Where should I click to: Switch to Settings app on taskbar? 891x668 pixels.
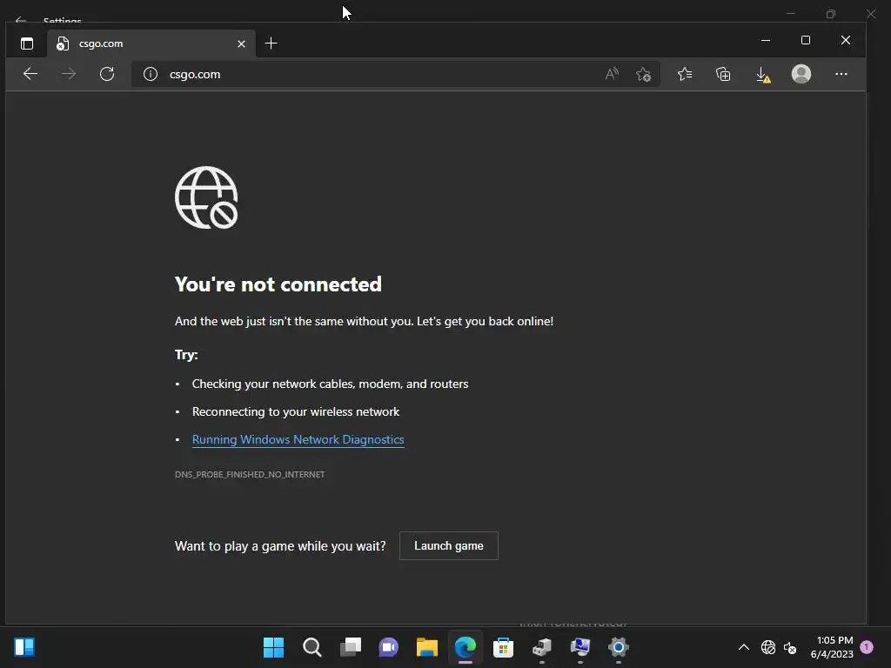(x=619, y=647)
